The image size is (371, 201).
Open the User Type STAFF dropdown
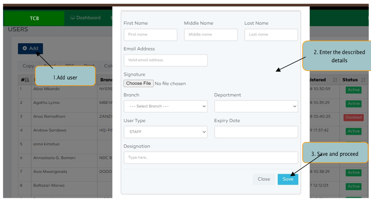166,132
